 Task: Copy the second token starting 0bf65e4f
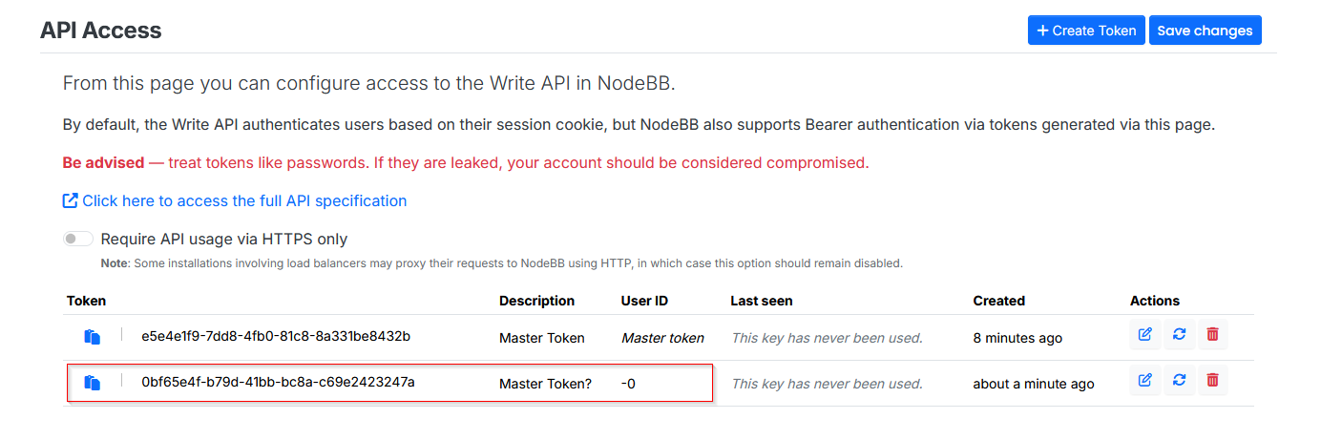93,383
